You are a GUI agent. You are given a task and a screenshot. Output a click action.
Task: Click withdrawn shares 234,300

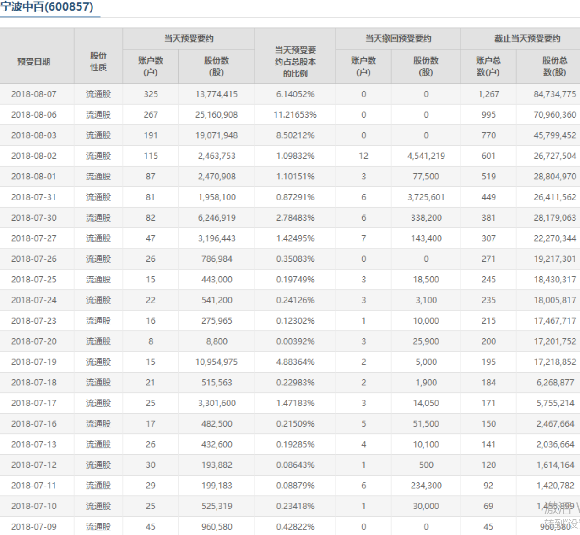[x=426, y=486]
